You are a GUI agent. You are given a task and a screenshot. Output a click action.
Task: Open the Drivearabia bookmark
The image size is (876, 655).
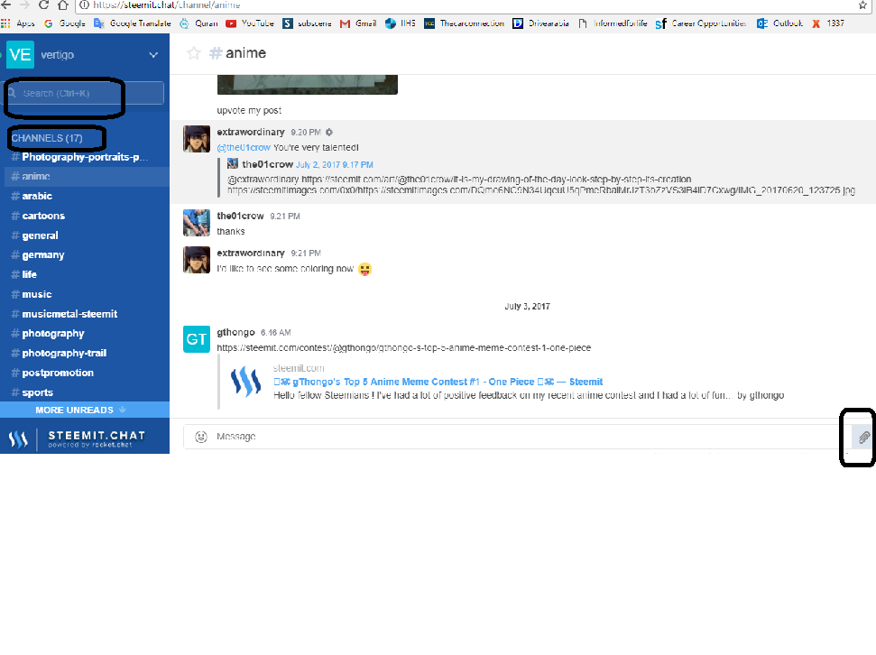click(540, 23)
